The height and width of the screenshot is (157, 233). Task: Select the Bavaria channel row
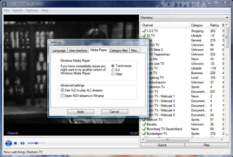[183, 124]
